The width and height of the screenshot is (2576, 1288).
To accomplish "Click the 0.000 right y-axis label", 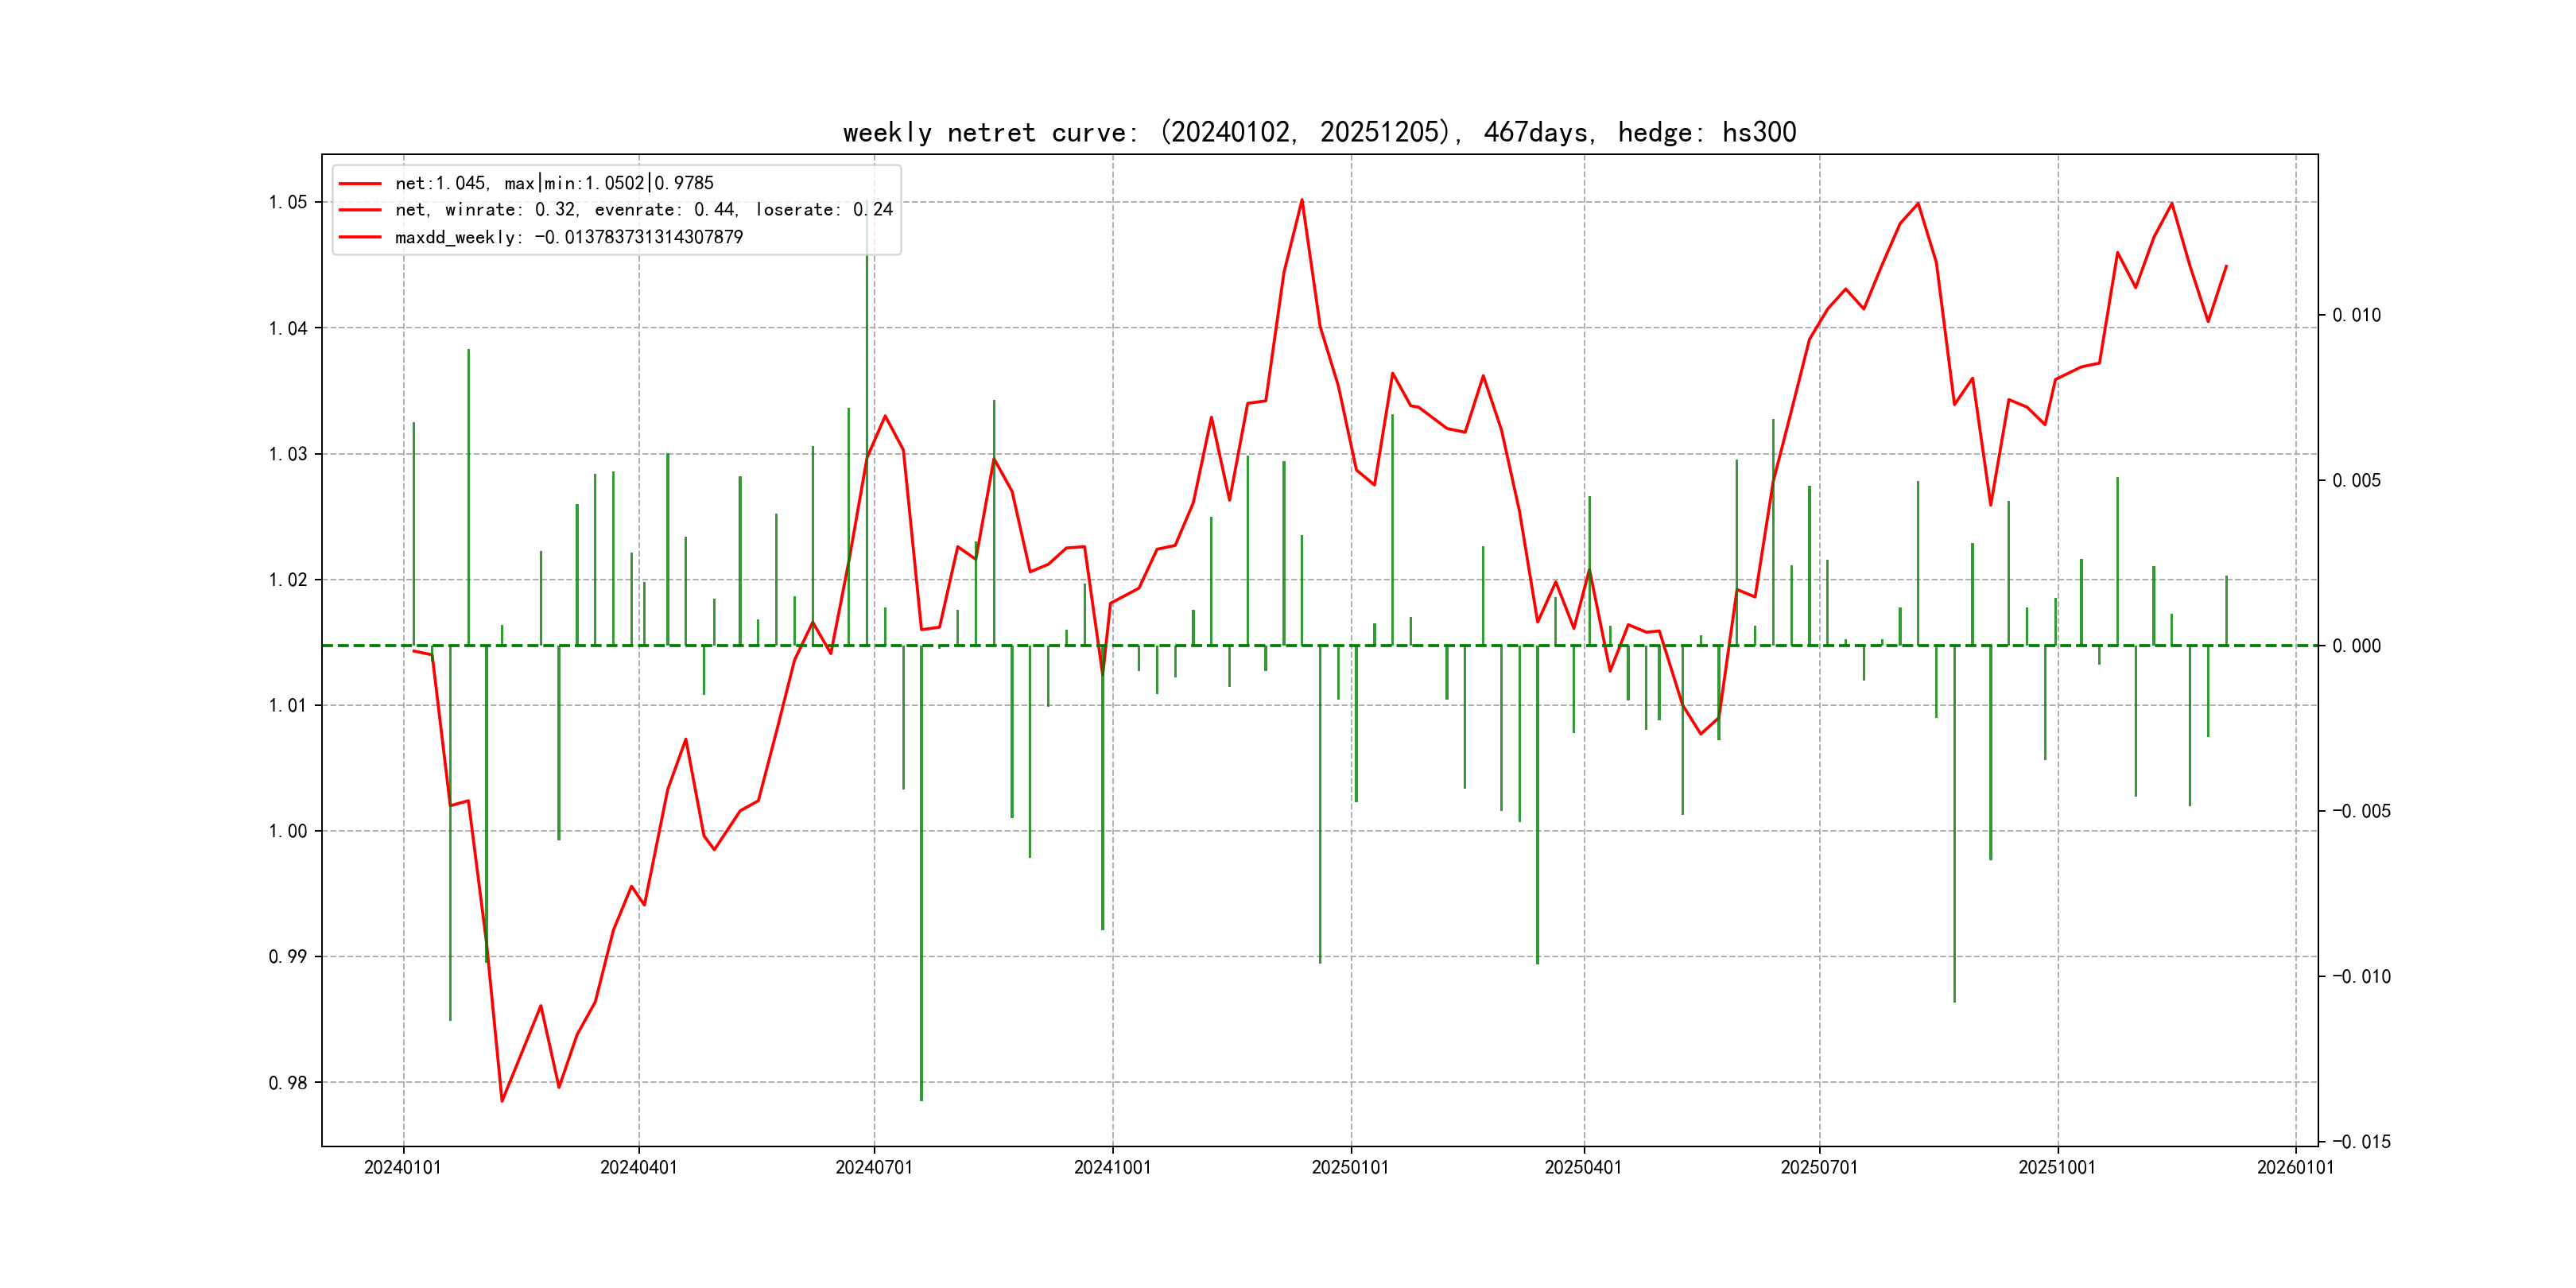I will click(2356, 646).
